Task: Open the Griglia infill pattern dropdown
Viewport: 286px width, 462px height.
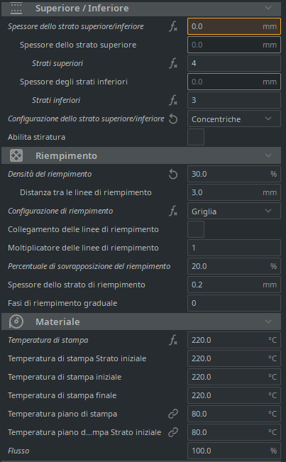Action: tap(234, 211)
